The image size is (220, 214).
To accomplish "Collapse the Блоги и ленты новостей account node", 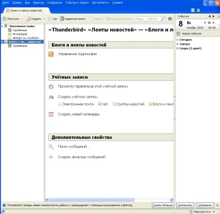I will click(2, 42).
